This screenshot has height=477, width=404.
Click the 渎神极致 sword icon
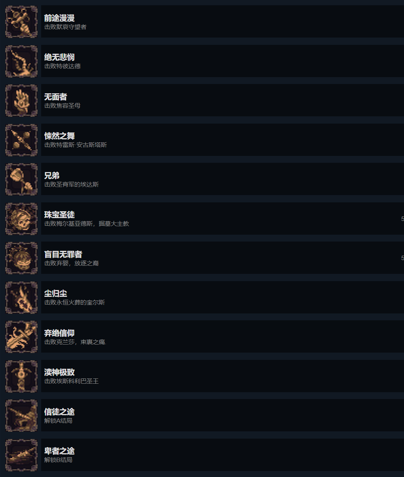21,376
